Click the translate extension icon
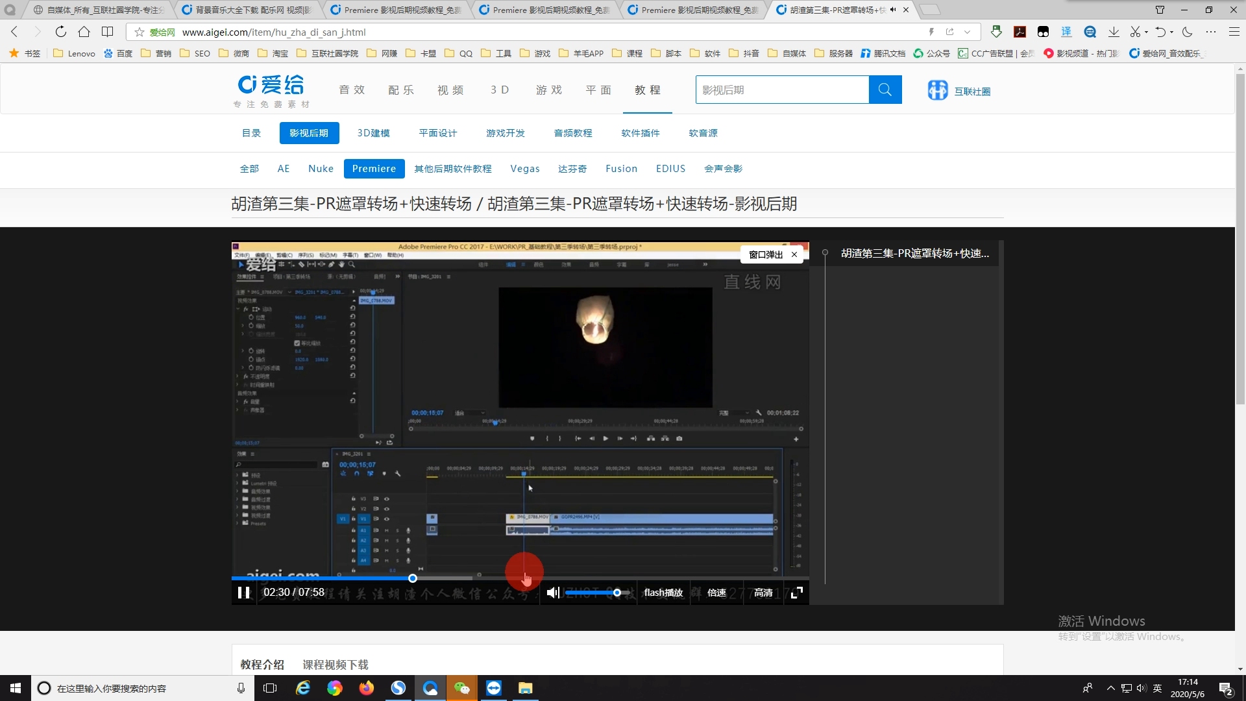This screenshot has width=1246, height=701. [x=1066, y=32]
